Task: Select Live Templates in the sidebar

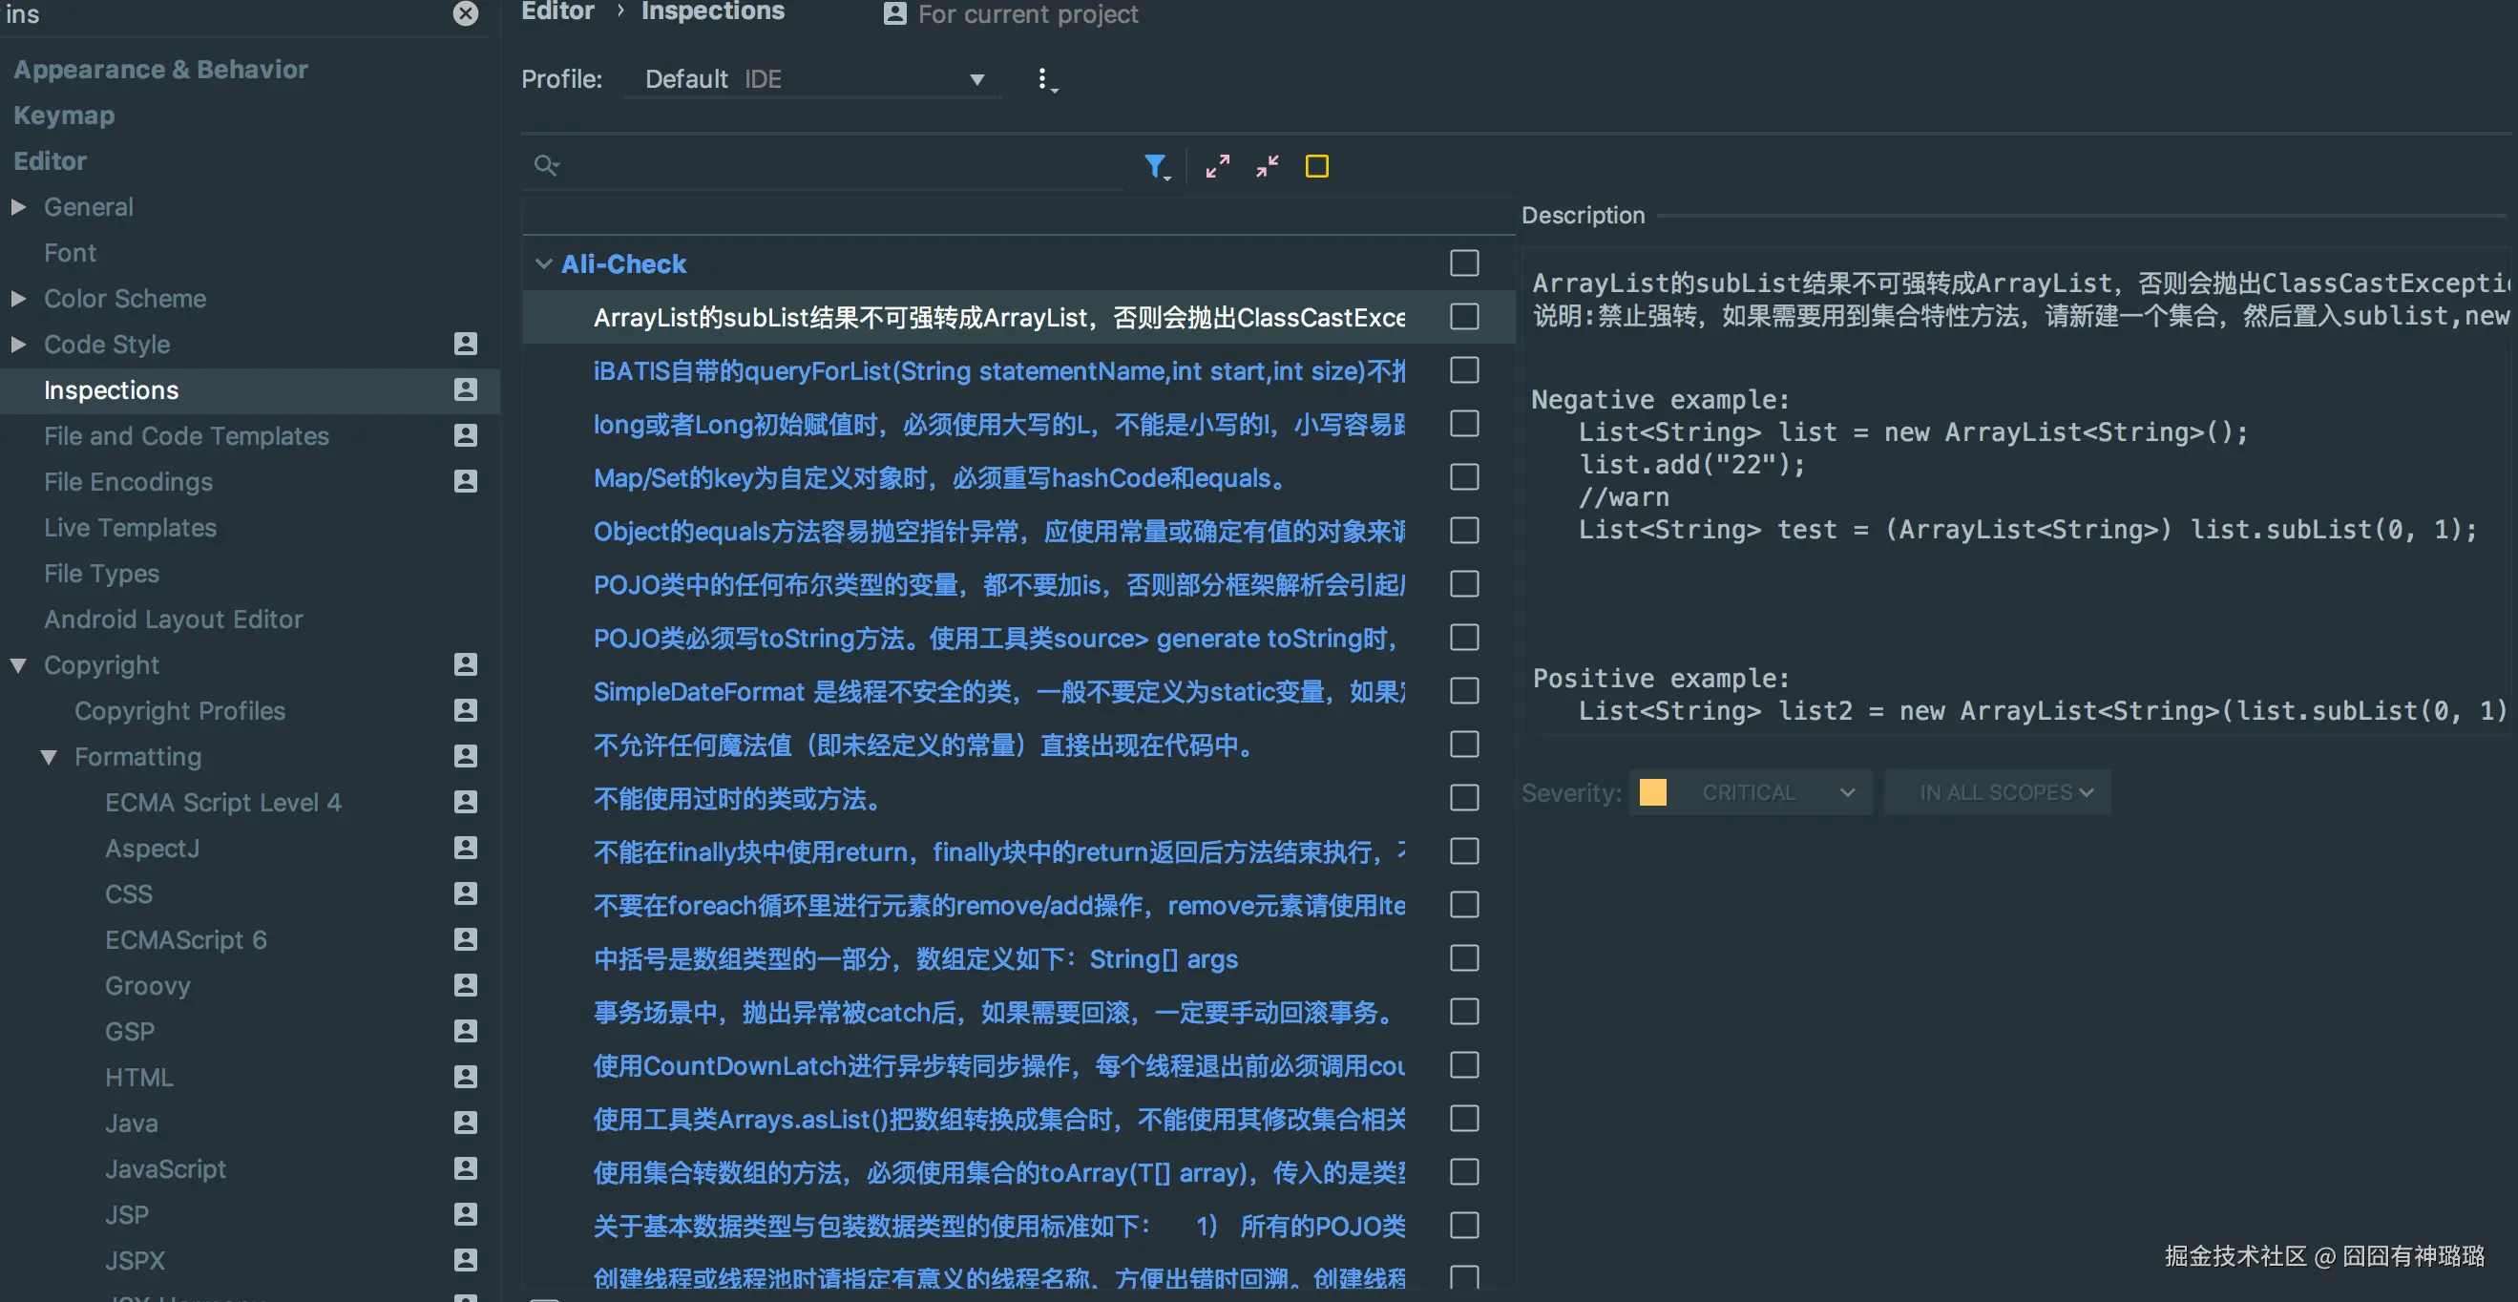Action: pos(130,528)
